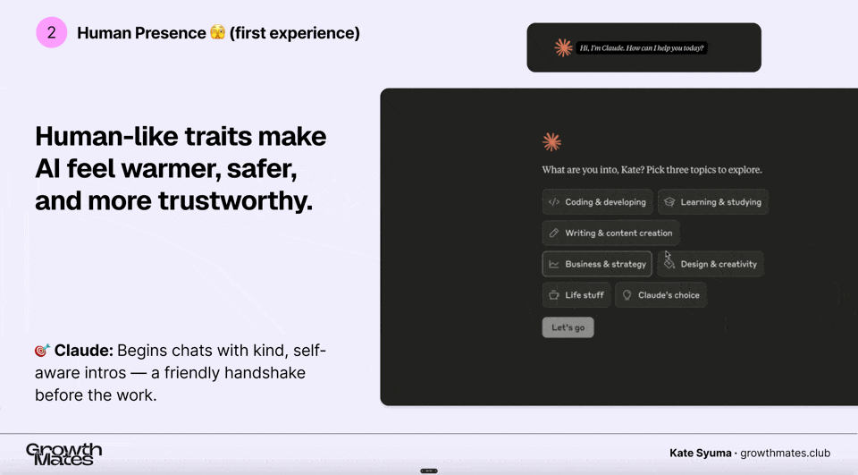Pick the Design & creativity topic
This screenshot has width=858, height=475.
tap(711, 264)
